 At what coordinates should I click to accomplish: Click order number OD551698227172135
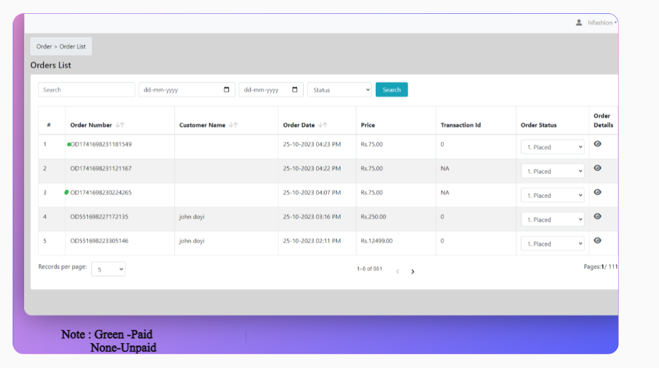[x=99, y=217]
